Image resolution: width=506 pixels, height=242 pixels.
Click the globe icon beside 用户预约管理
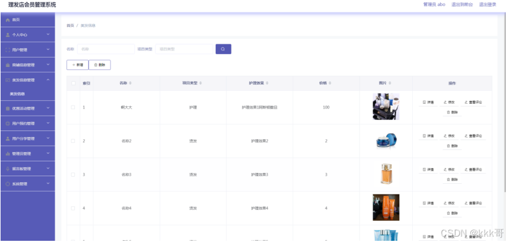coord(8,124)
